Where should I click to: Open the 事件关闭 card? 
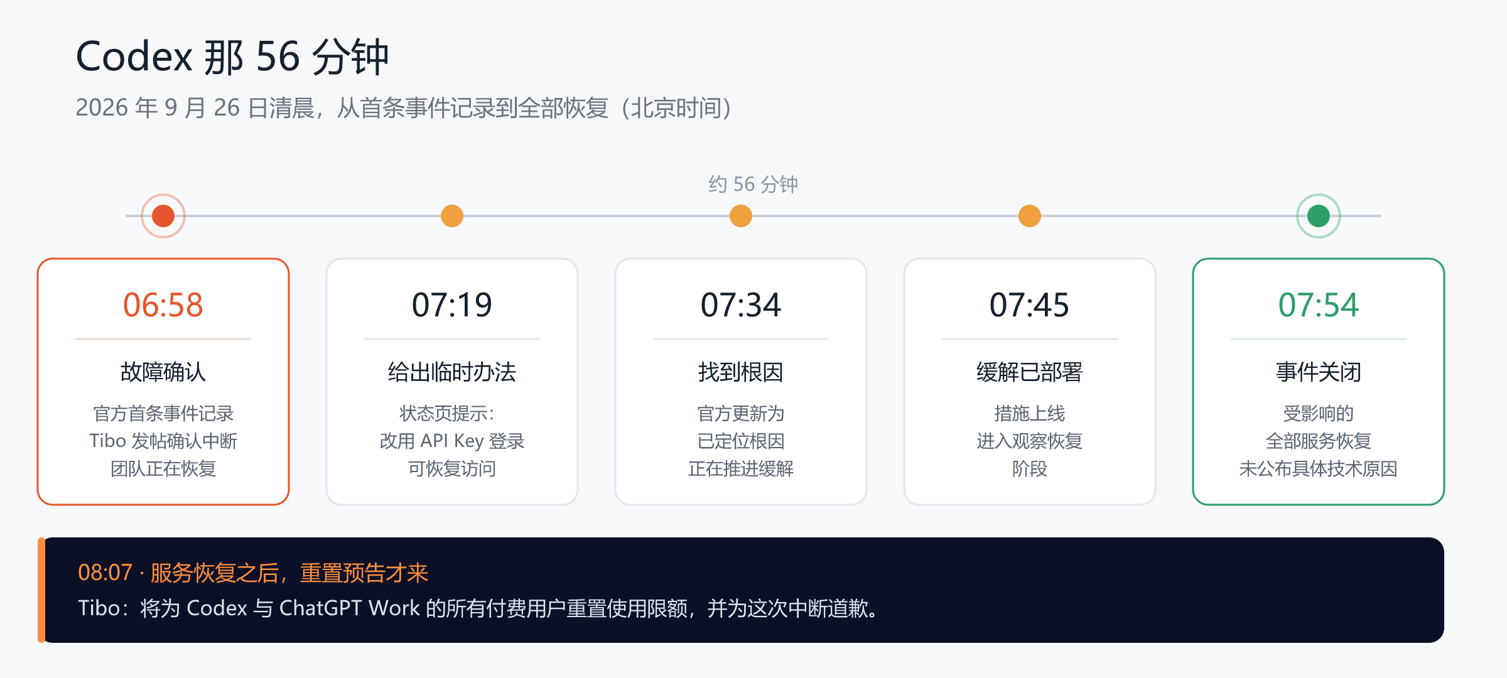point(1319,382)
